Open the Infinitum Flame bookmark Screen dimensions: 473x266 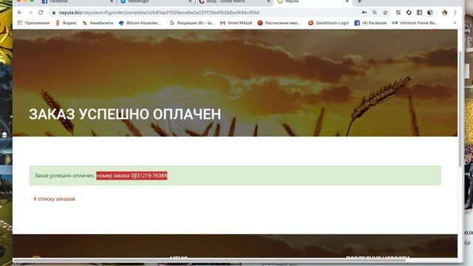pyautogui.click(x=415, y=23)
